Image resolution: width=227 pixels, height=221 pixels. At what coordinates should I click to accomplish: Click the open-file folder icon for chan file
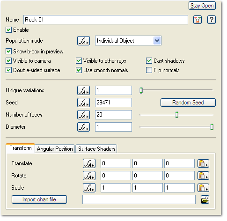point(205,199)
